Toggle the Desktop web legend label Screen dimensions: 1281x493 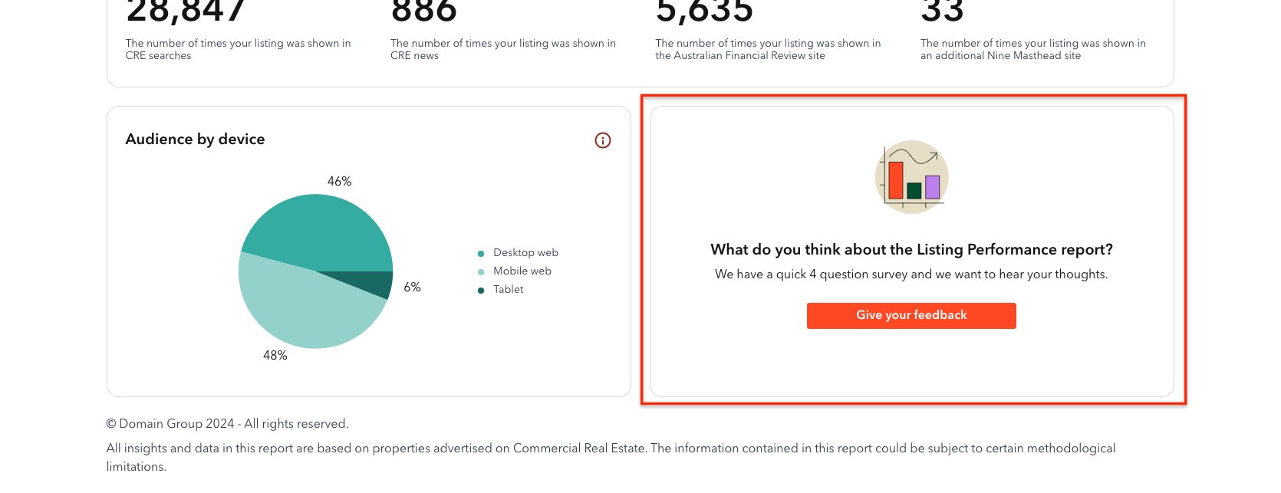pos(525,252)
